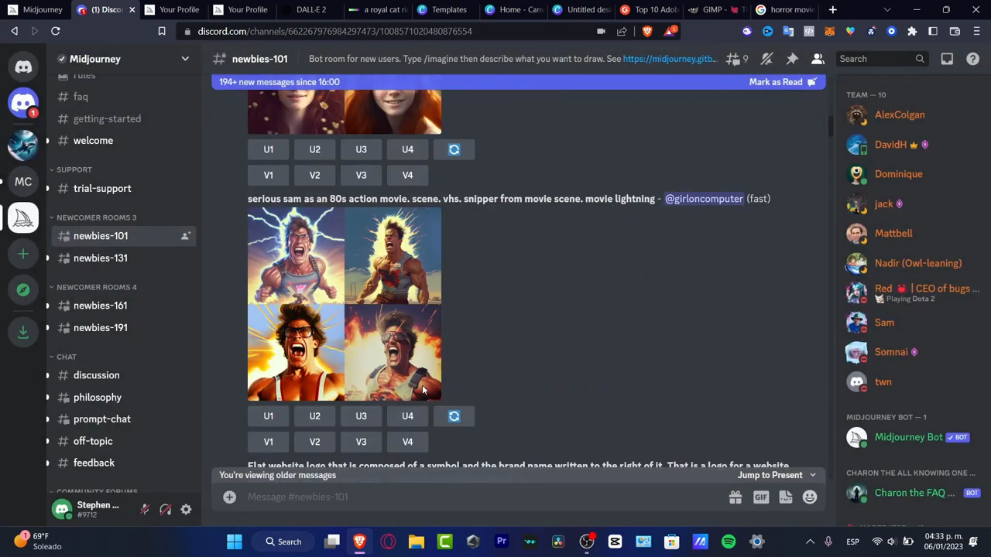Click reroll button under serious sam images
This screenshot has height=557, width=991.
(454, 416)
